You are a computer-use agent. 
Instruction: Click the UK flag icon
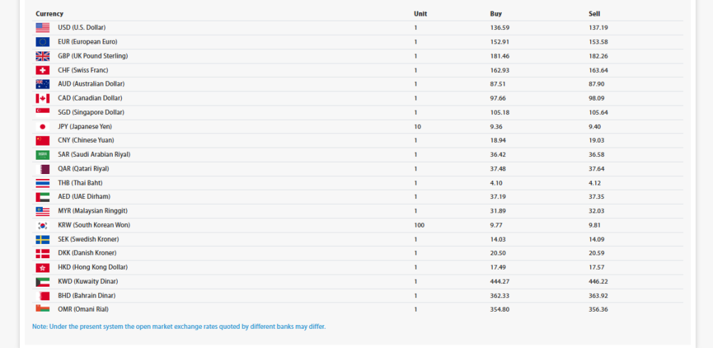(x=43, y=56)
